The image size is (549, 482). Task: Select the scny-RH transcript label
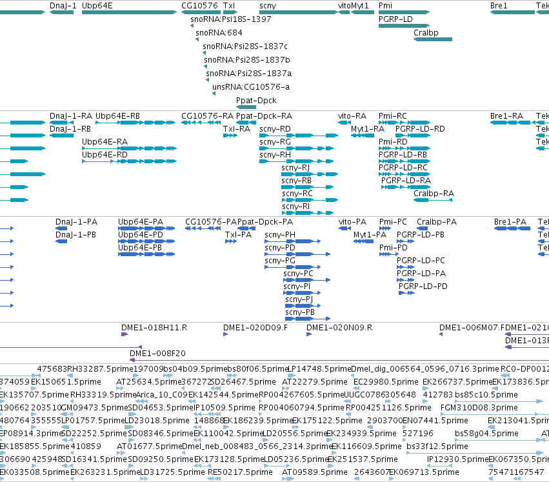point(275,155)
